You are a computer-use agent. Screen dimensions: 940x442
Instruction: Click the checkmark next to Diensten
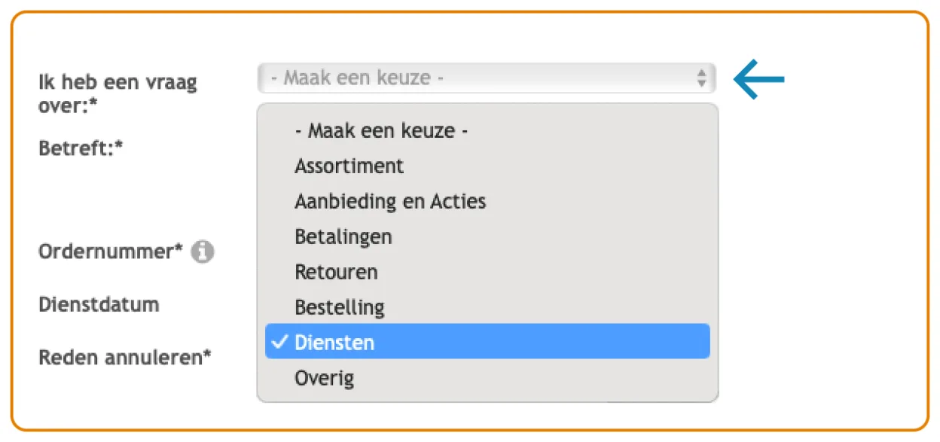(279, 343)
